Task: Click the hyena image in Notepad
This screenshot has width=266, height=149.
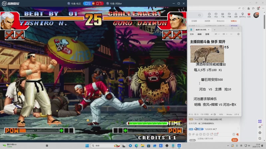Action: 207,54
